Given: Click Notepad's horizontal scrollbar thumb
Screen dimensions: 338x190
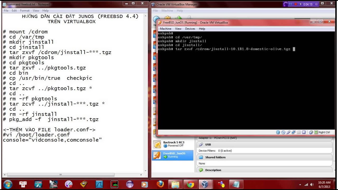Looking at the screenshot, I should click(x=61, y=175).
